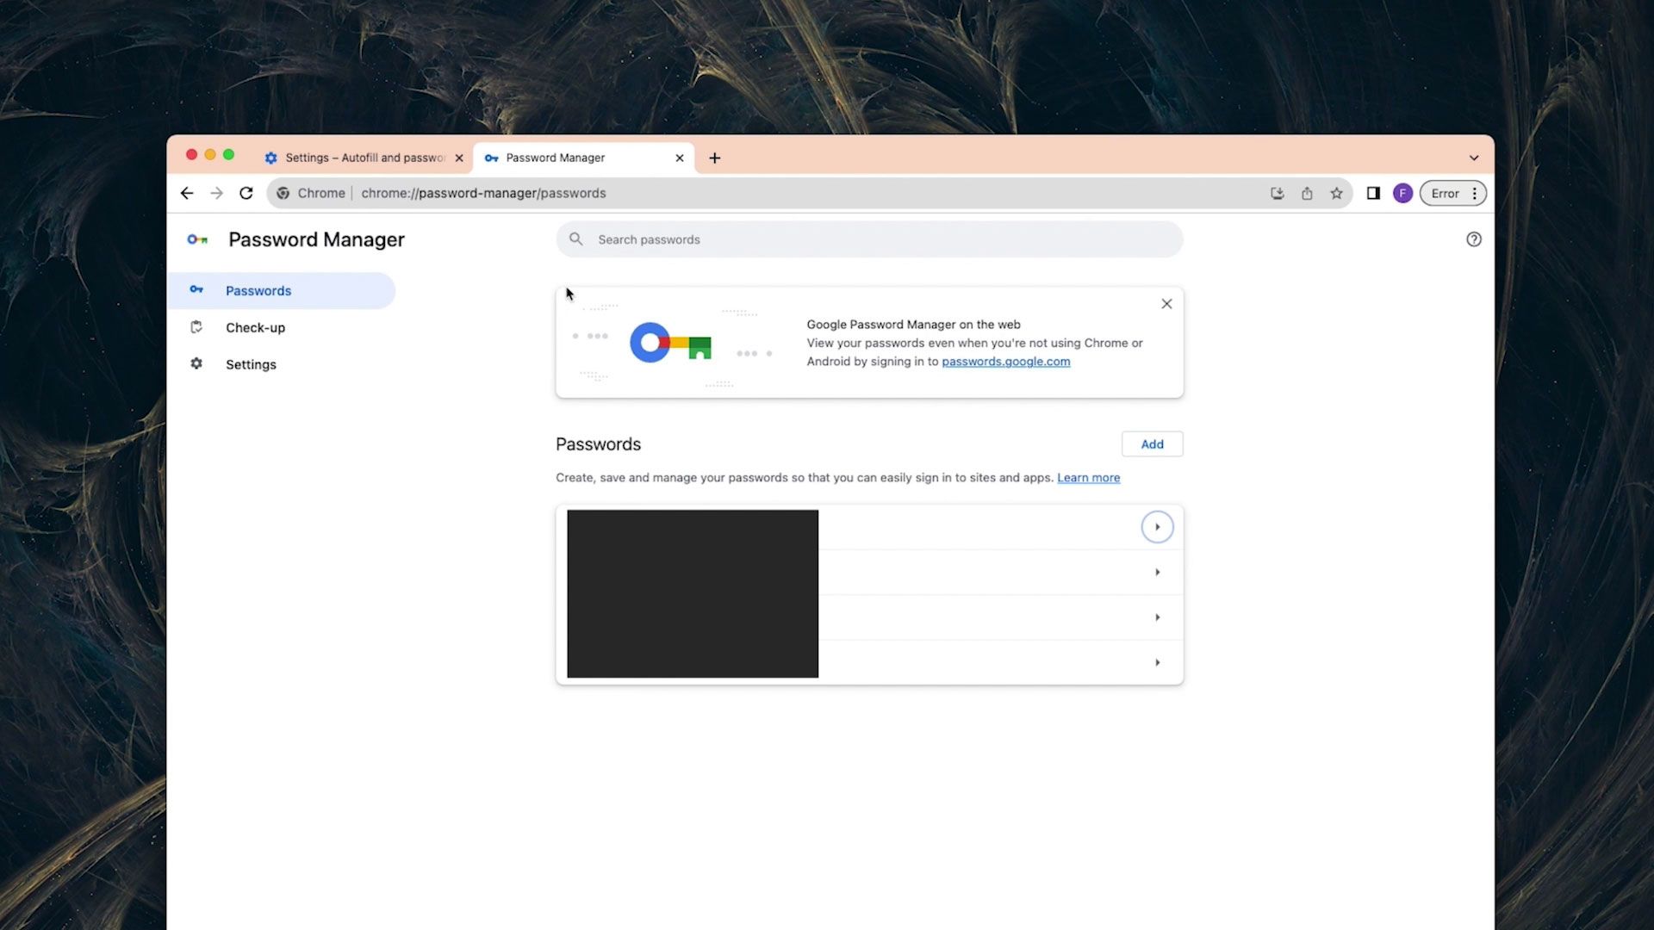
Task: Expand the first password entry arrow
Action: click(x=1157, y=527)
